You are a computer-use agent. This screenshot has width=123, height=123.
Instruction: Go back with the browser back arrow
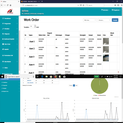point(2,5)
